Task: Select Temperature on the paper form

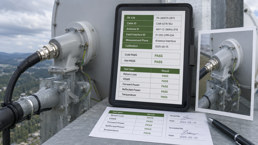Action: click(111, 130)
